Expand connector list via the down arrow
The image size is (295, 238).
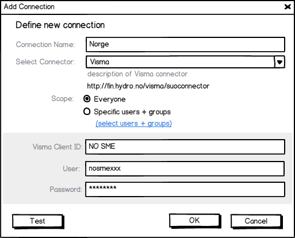(x=279, y=62)
